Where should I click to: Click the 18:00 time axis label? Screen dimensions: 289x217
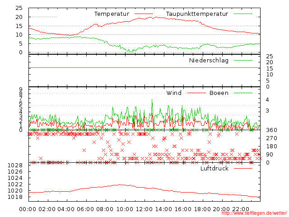[202, 209]
